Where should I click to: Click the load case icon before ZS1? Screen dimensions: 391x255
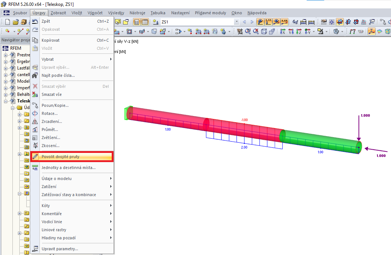(156, 22)
